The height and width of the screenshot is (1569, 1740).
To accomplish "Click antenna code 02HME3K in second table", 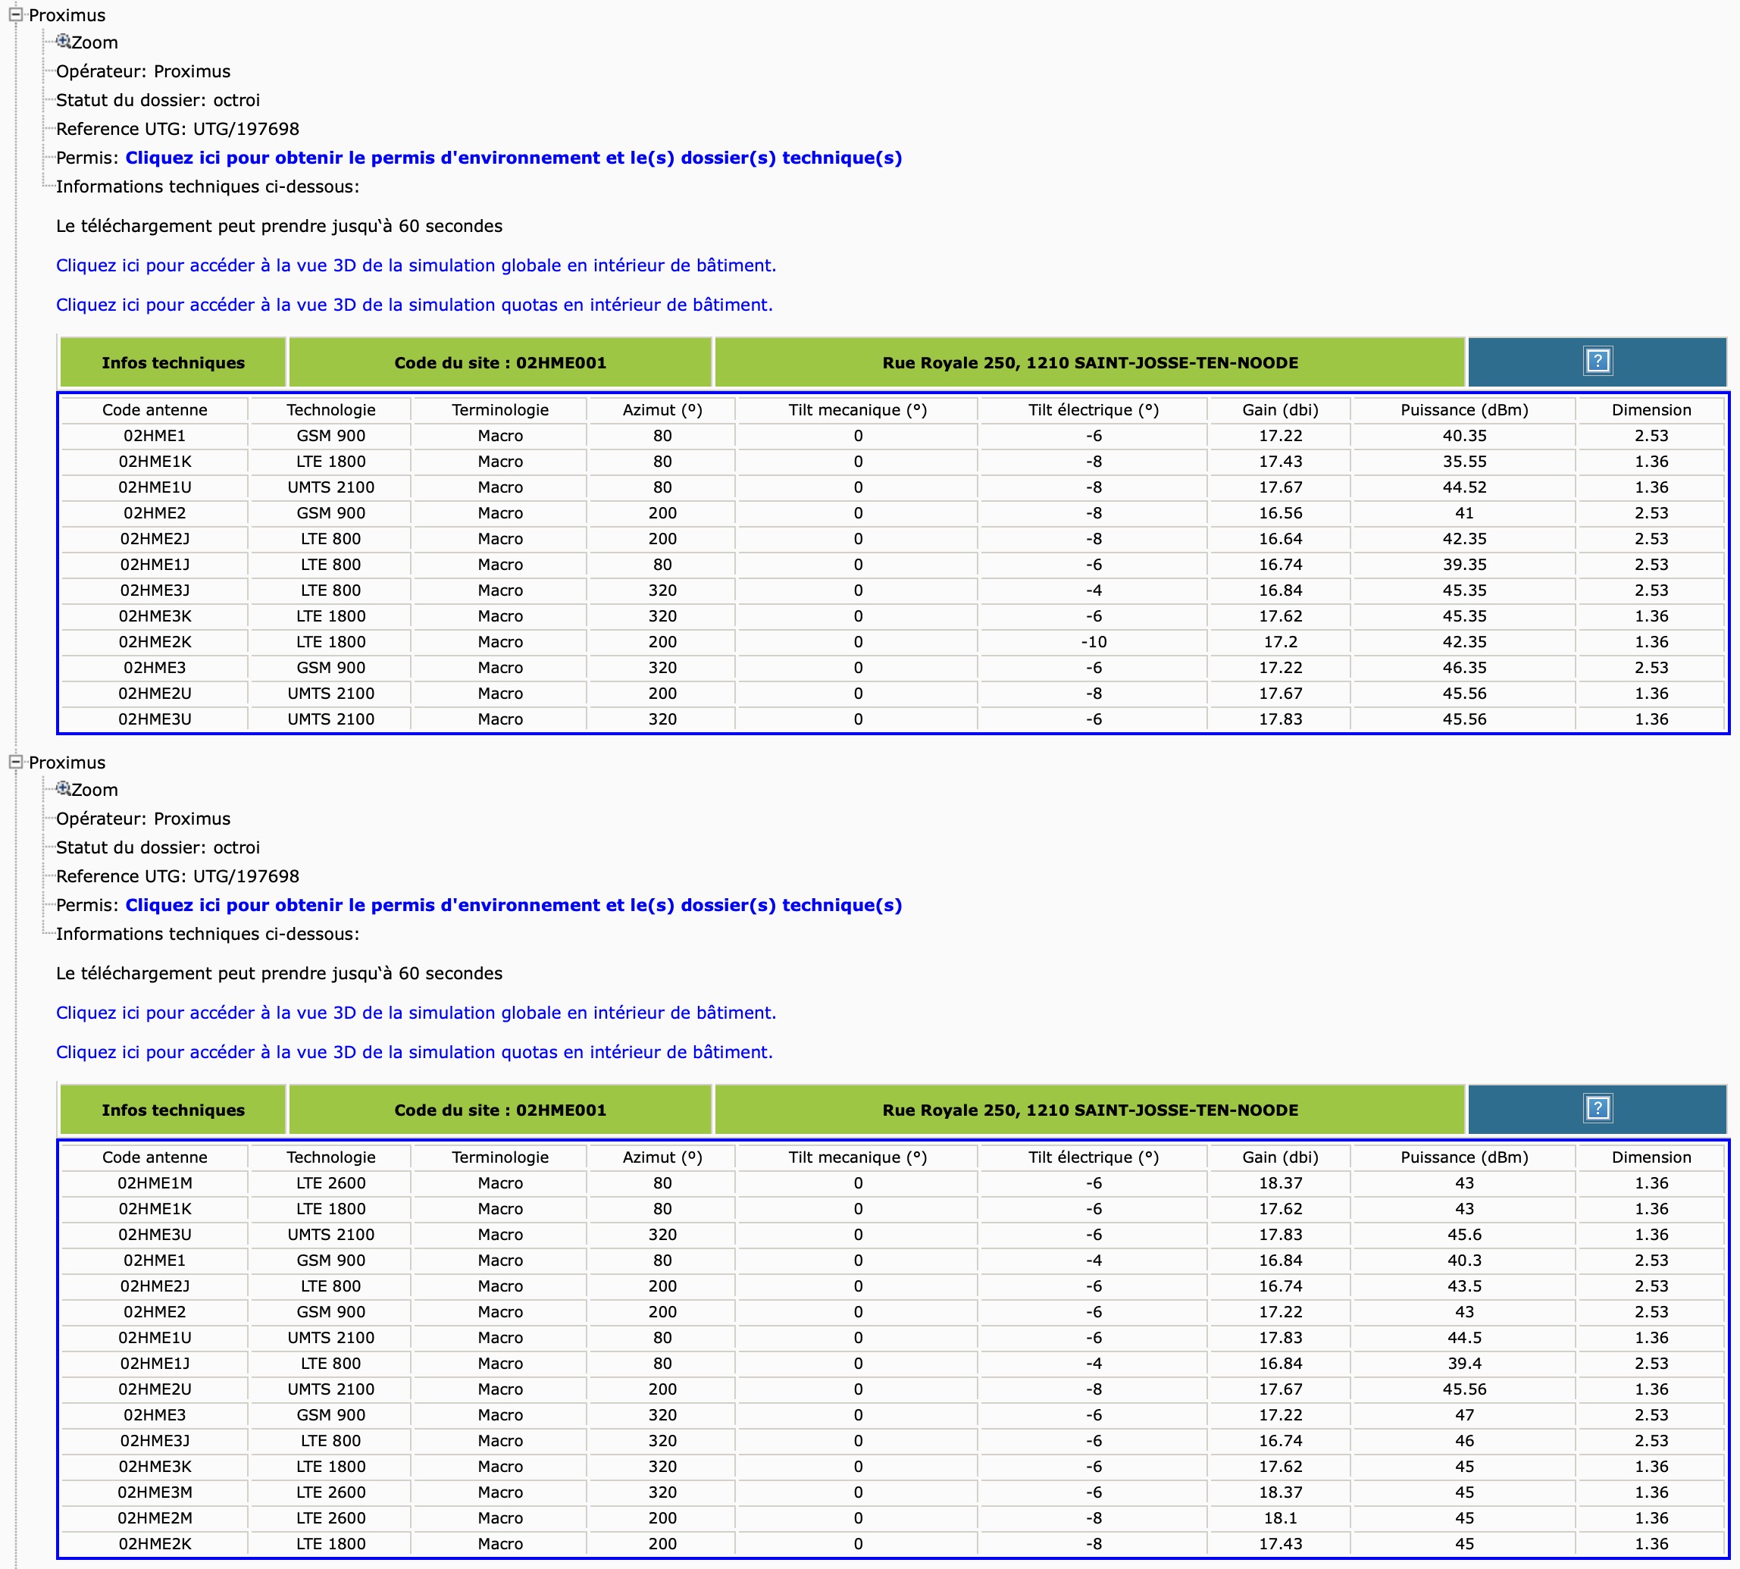I will [155, 1467].
